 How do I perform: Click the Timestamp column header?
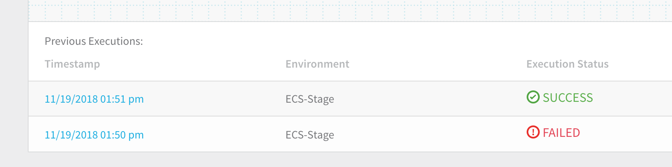(x=72, y=64)
